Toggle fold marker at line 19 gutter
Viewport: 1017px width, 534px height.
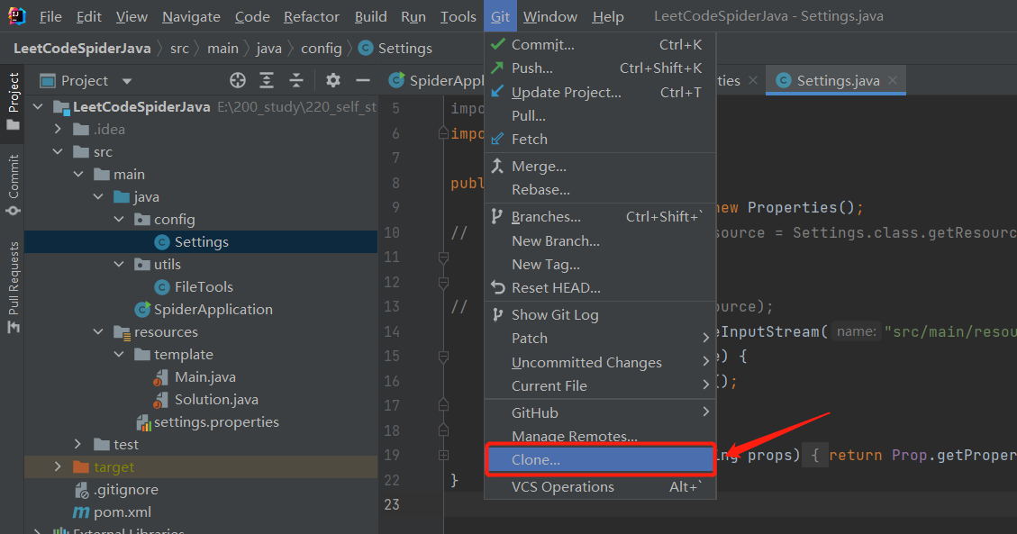[442, 456]
